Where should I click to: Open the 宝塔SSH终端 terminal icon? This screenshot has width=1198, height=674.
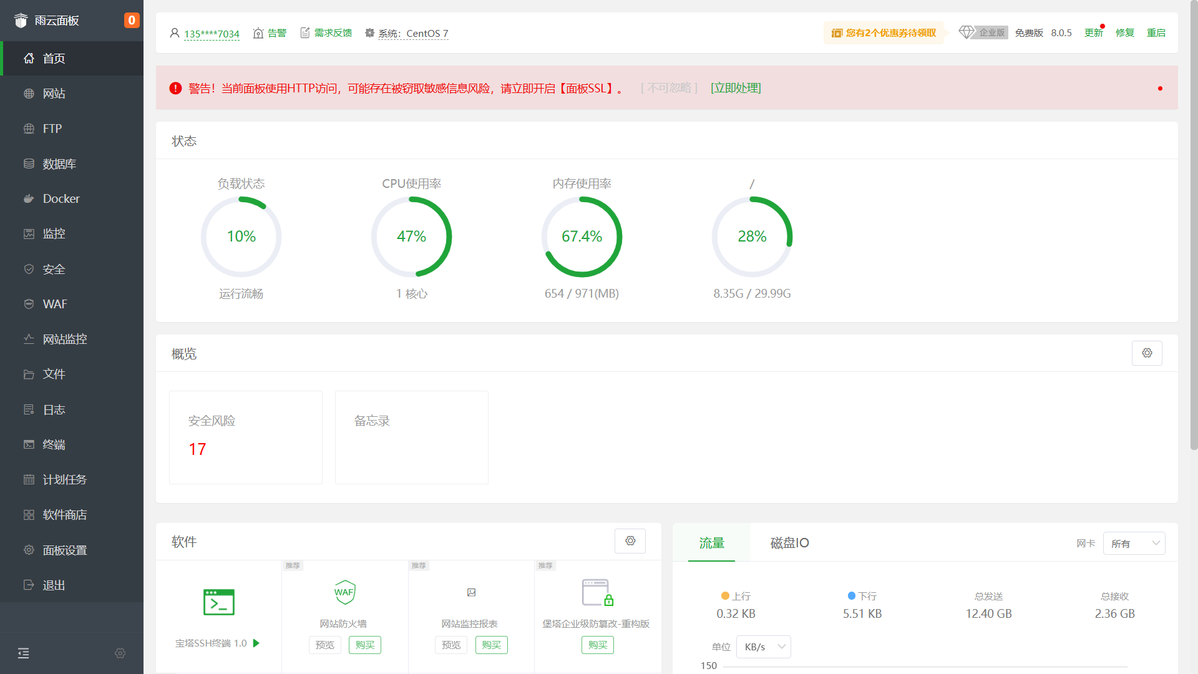tap(219, 602)
